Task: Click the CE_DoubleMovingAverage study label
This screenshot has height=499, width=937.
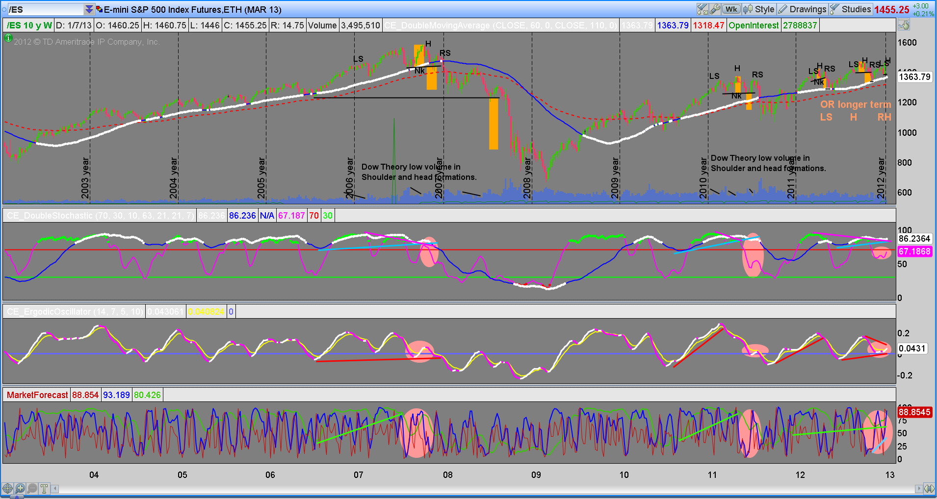Action: (x=501, y=25)
